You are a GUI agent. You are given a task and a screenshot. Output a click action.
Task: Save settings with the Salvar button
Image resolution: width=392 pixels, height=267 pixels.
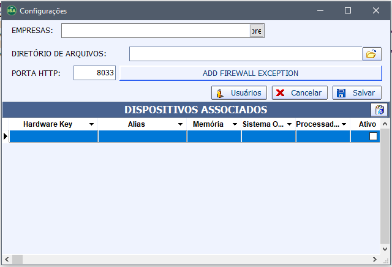click(356, 92)
